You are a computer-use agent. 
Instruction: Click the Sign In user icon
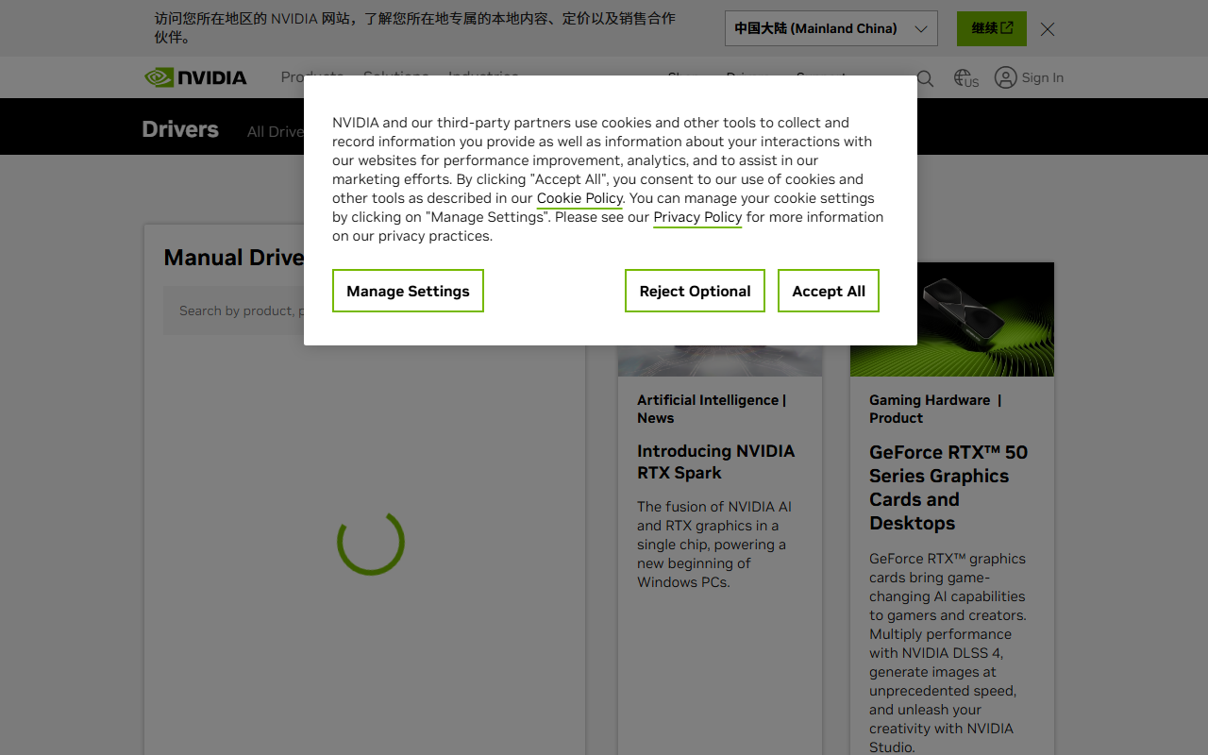pos(1006,77)
